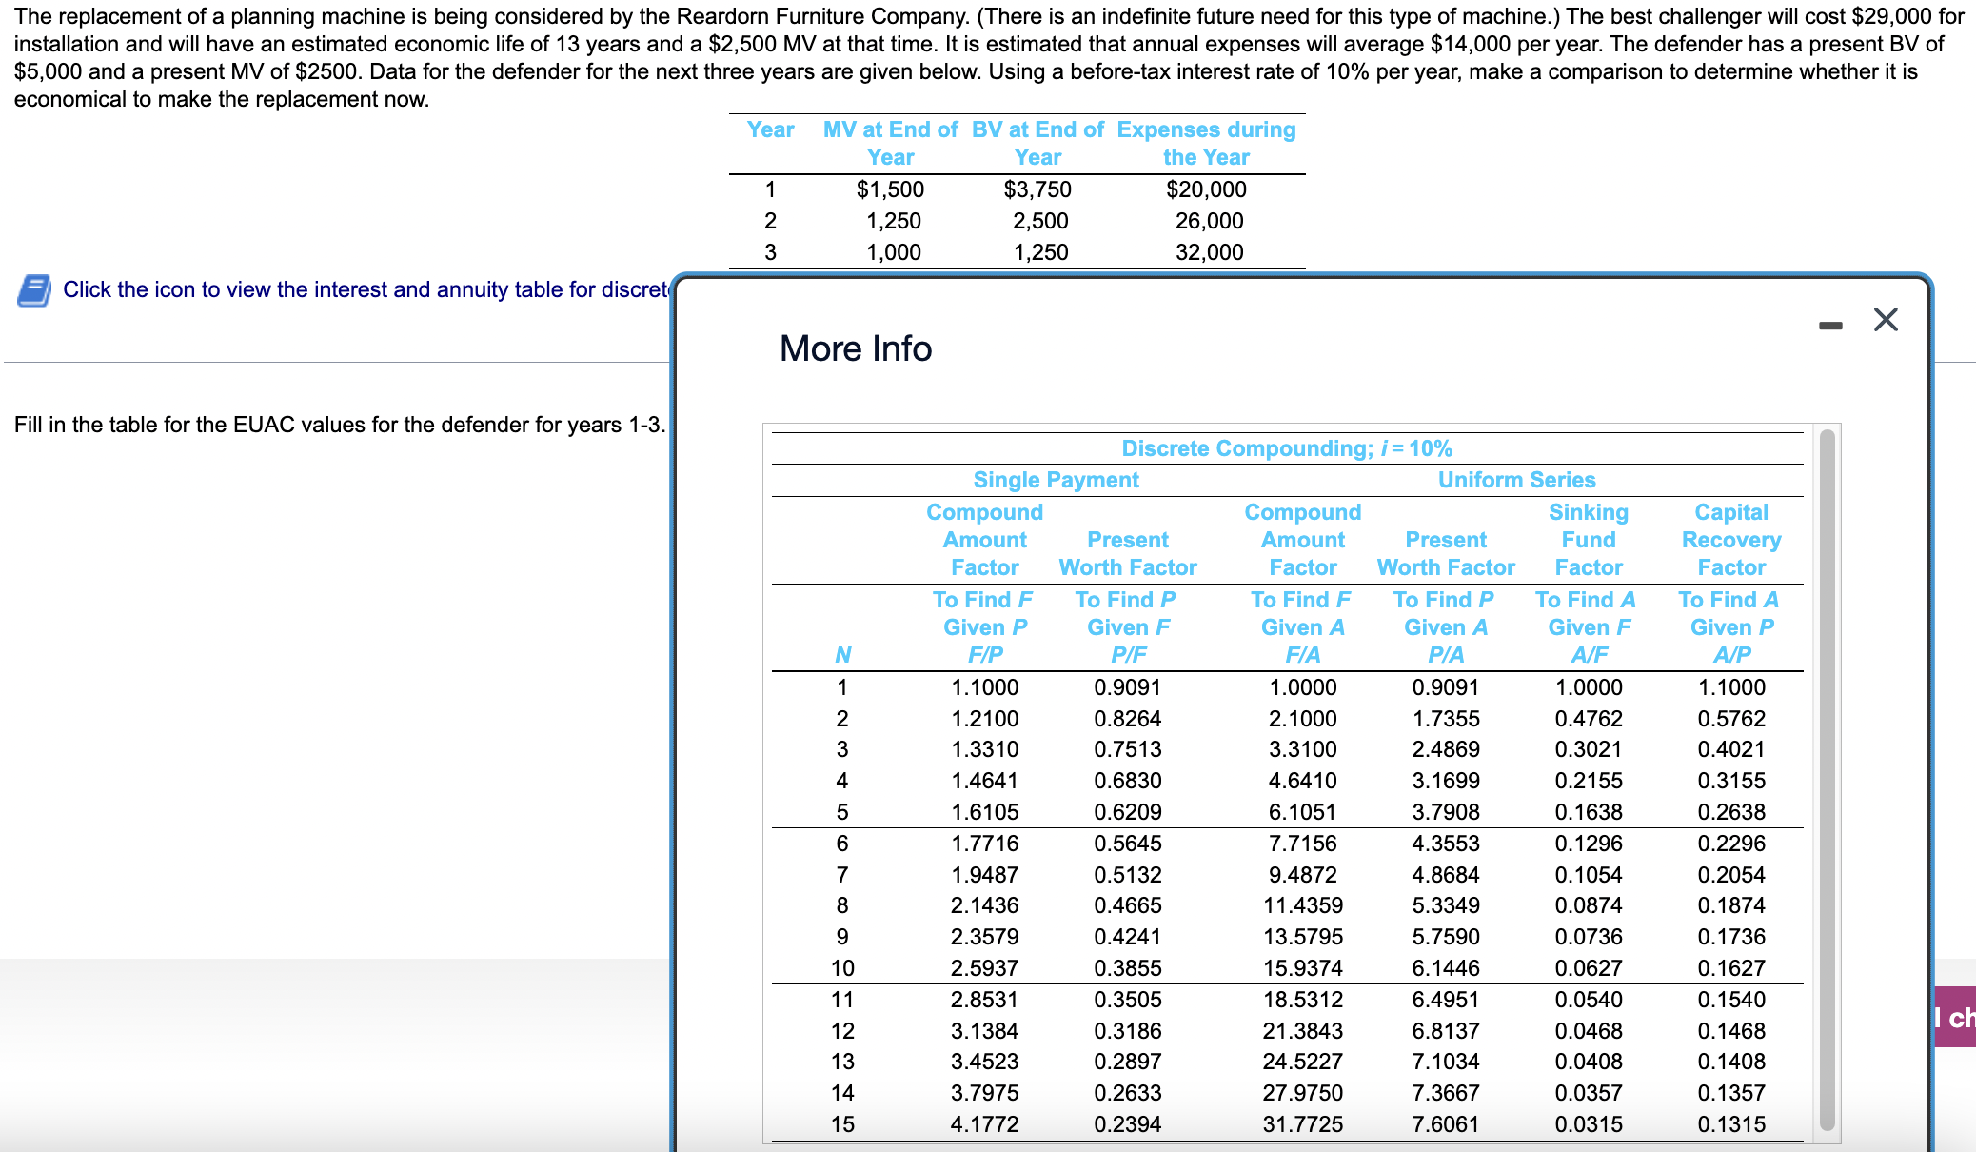The width and height of the screenshot is (1976, 1152).
Task: Click the Single Payment column header
Action: pyautogui.click(x=1055, y=479)
